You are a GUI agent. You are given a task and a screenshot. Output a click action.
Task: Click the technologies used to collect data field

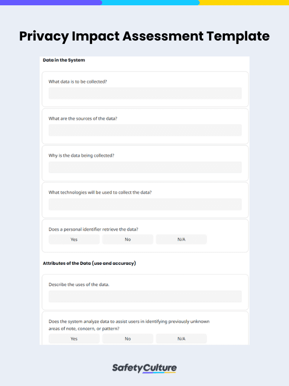(144, 204)
